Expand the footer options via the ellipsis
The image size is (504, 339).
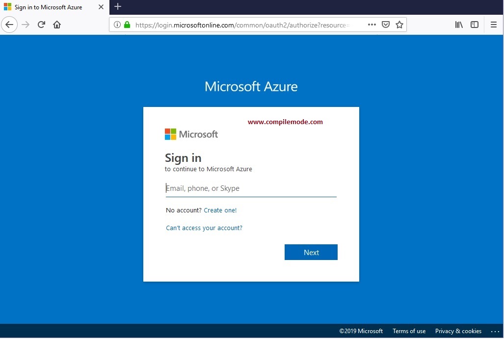click(x=494, y=331)
